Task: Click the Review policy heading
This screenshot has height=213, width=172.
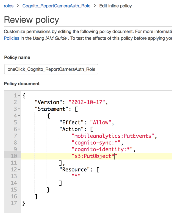Action: [31, 20]
